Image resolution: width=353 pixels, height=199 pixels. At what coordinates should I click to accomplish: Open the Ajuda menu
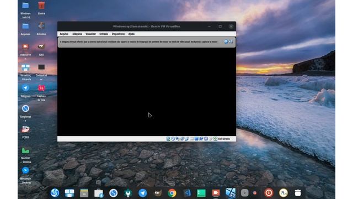tap(131, 34)
